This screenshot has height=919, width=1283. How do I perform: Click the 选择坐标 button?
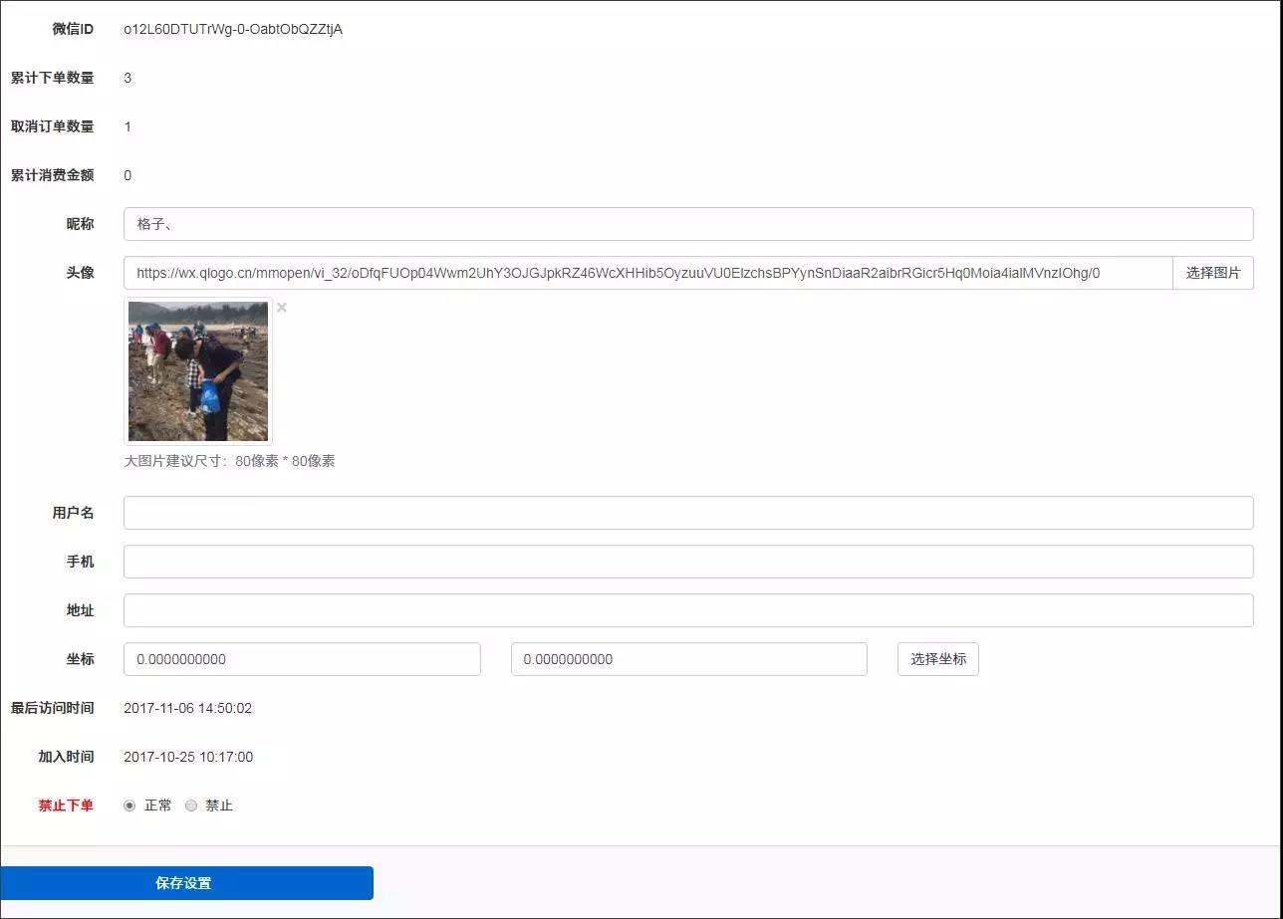coord(937,659)
